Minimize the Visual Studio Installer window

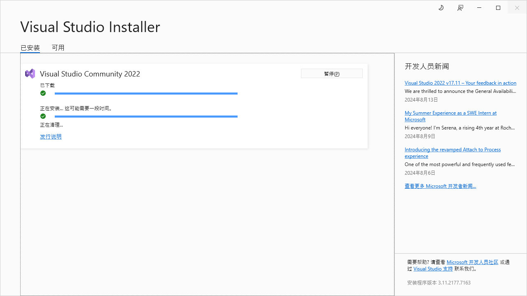(479, 8)
